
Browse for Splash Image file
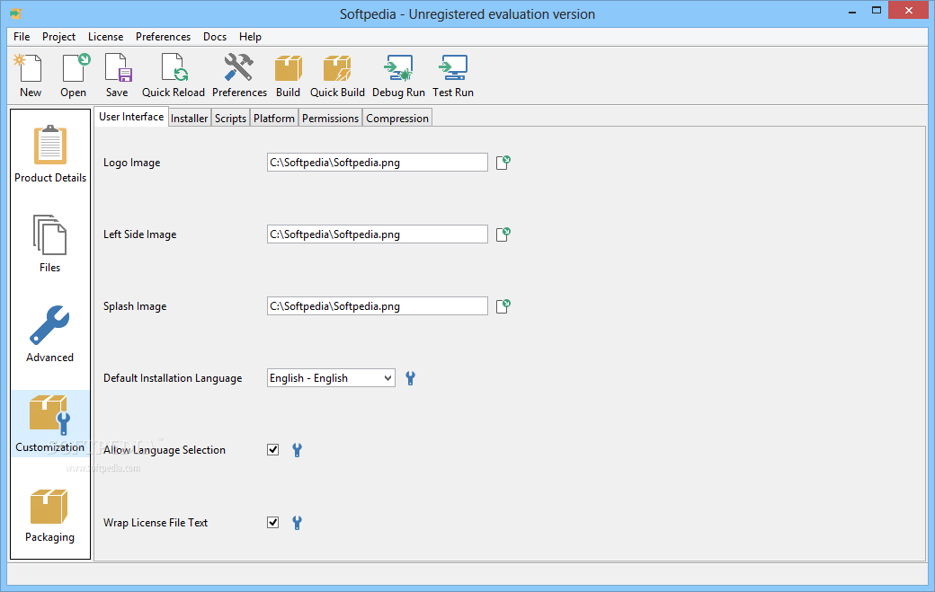point(503,306)
